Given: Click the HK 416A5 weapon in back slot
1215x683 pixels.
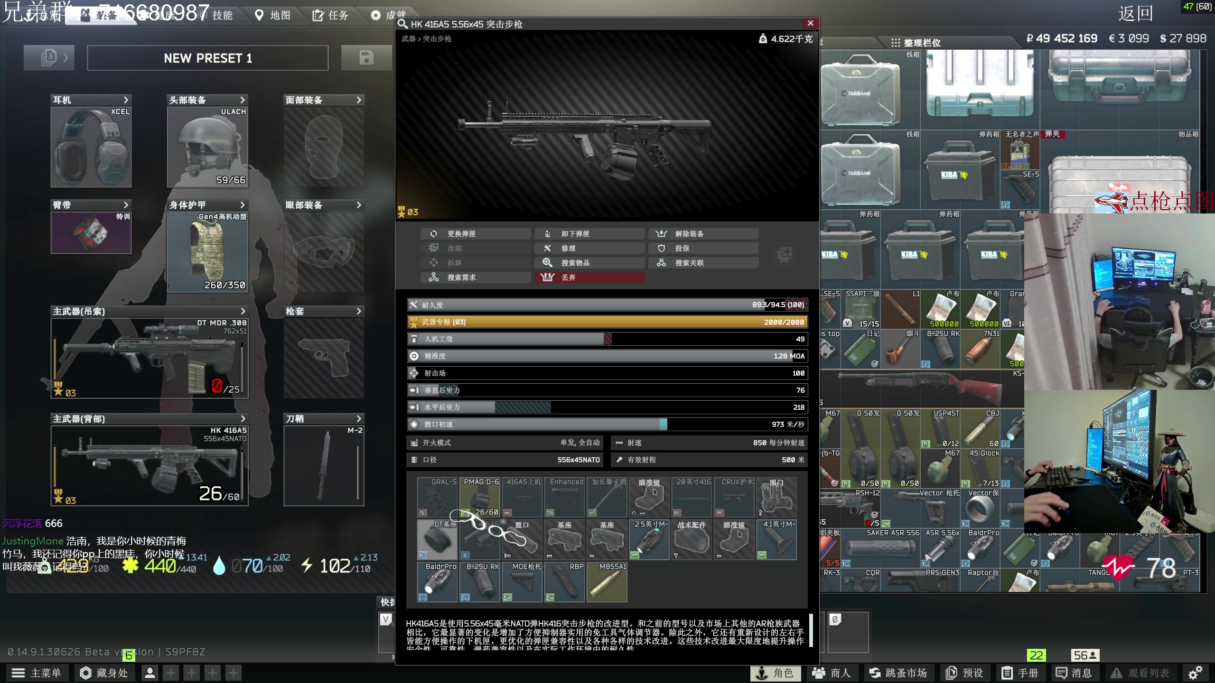Looking at the screenshot, I should click(150, 465).
